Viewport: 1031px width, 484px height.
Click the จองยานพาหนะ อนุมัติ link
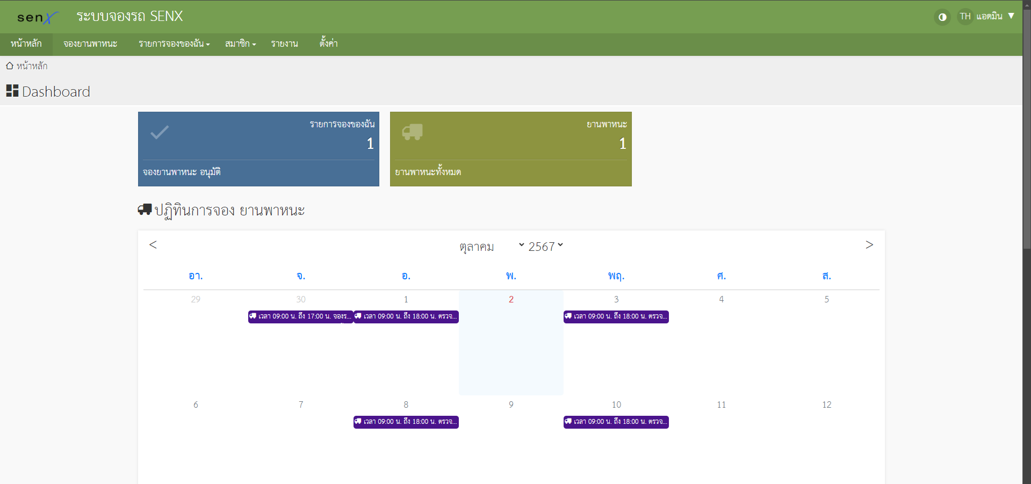click(x=182, y=172)
